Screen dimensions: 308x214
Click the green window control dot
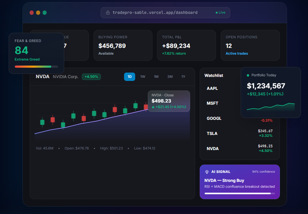44,13
